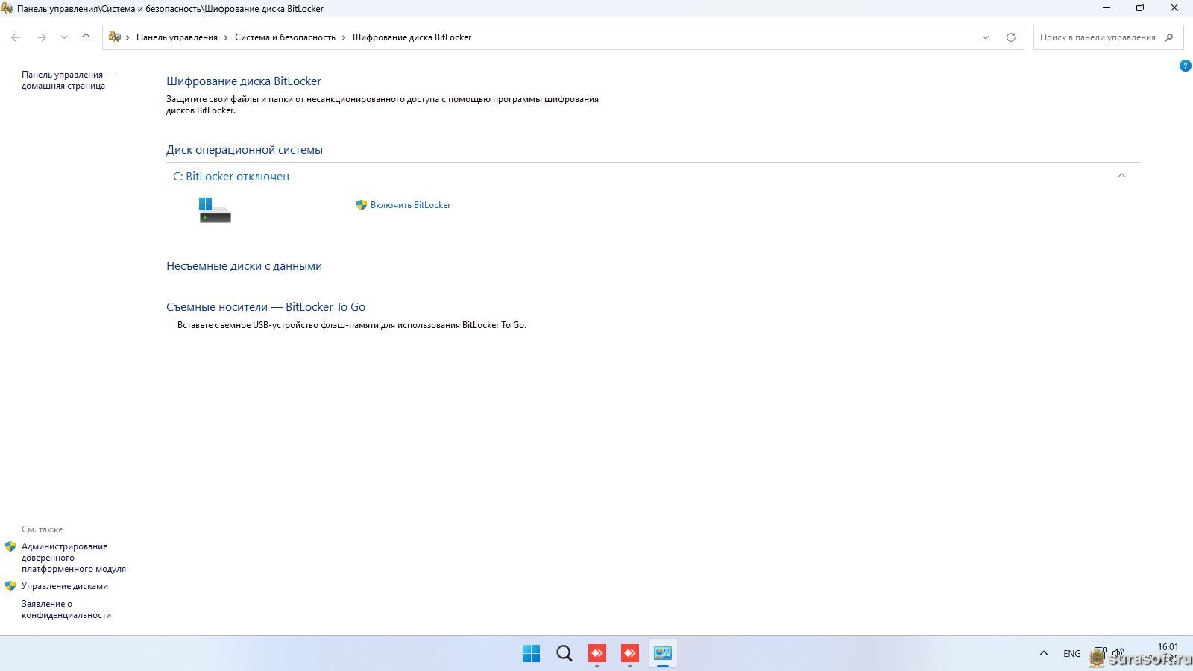Click 'Несъемные диски с данными' heading
The height and width of the screenshot is (671, 1193).
click(x=244, y=266)
